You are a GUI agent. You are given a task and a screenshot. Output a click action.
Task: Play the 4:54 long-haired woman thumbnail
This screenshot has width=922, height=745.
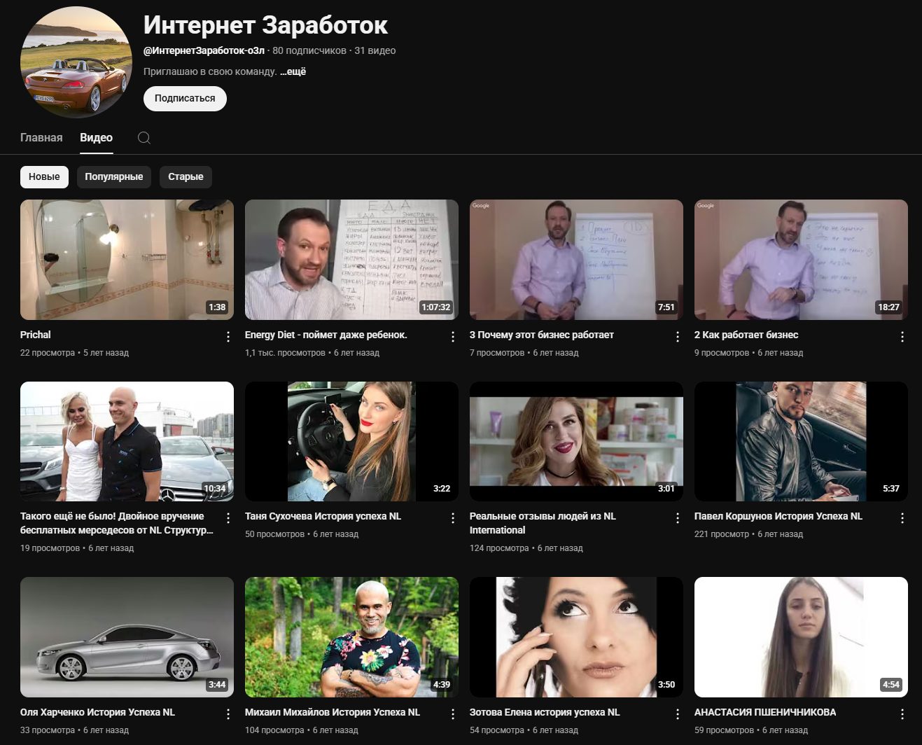pyautogui.click(x=801, y=637)
